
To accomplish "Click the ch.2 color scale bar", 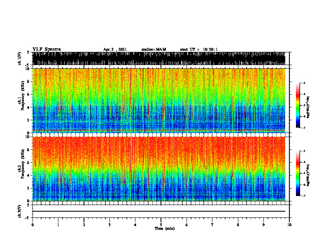I will (298, 173).
